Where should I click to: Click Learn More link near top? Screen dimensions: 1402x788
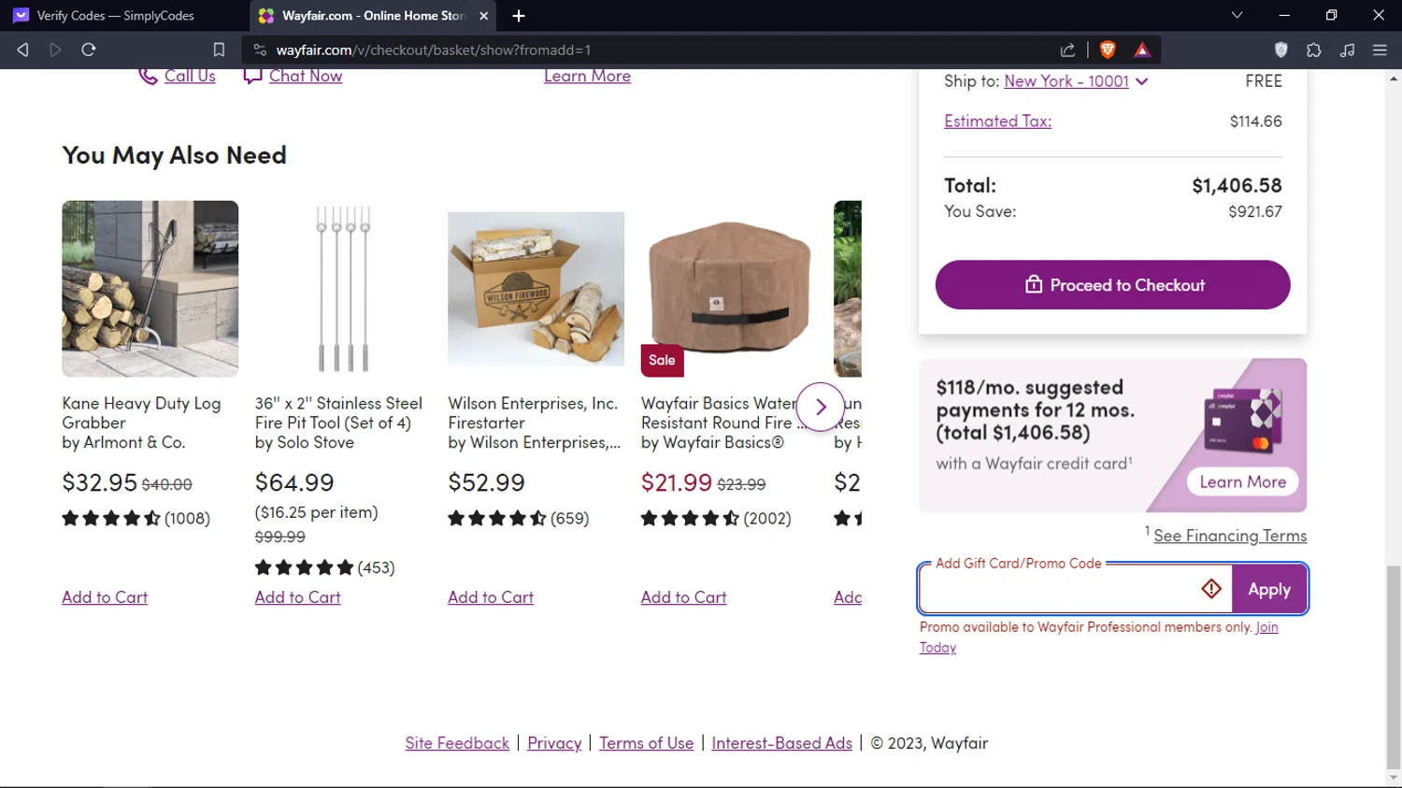[x=587, y=76]
